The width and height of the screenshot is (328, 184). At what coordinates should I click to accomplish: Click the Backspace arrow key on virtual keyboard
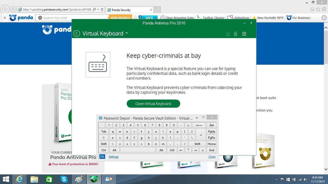[x=199, y=125]
